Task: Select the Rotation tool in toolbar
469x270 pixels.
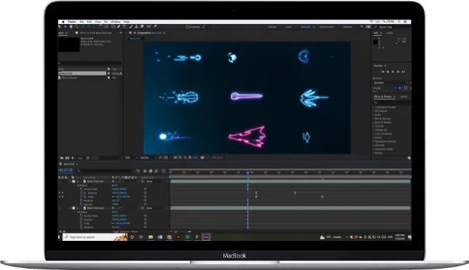Action: point(101,27)
